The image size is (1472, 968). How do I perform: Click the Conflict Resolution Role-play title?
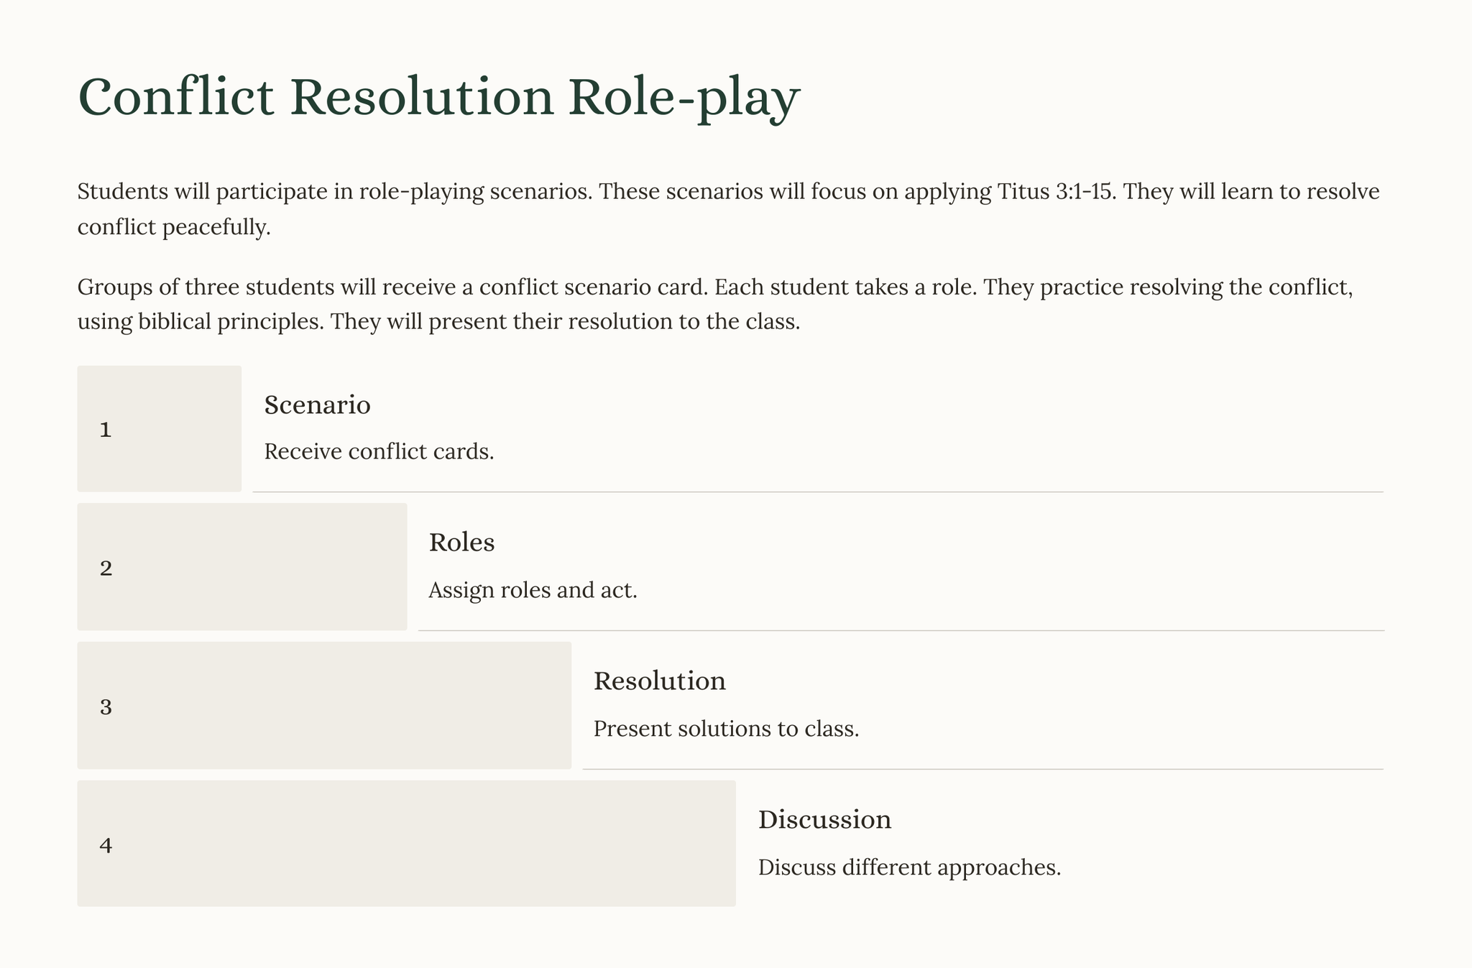438,97
